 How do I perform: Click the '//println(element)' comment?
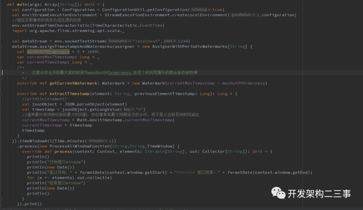click(x=44, y=99)
